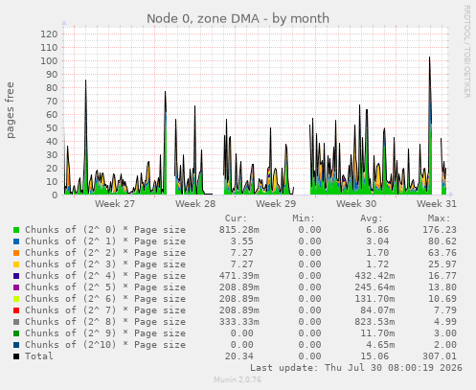The height and width of the screenshot is (390, 476).
Task: Click the max value 25.97 for 2^3 chunks
Action: tap(442, 264)
